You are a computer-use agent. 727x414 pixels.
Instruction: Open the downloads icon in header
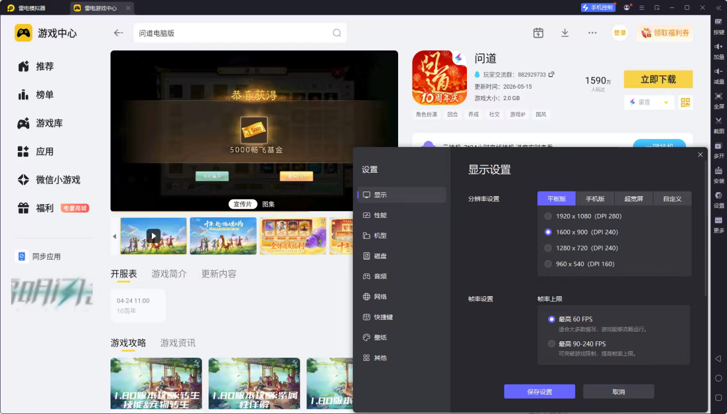pos(565,33)
